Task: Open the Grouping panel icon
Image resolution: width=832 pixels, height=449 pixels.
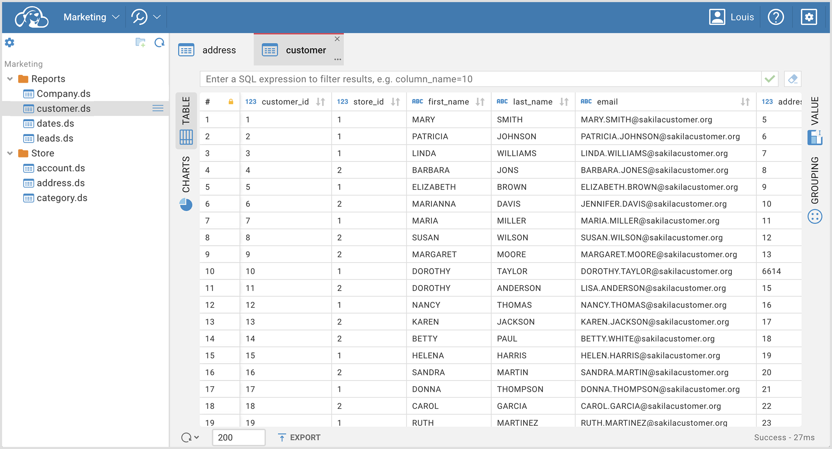Action: pos(815,217)
